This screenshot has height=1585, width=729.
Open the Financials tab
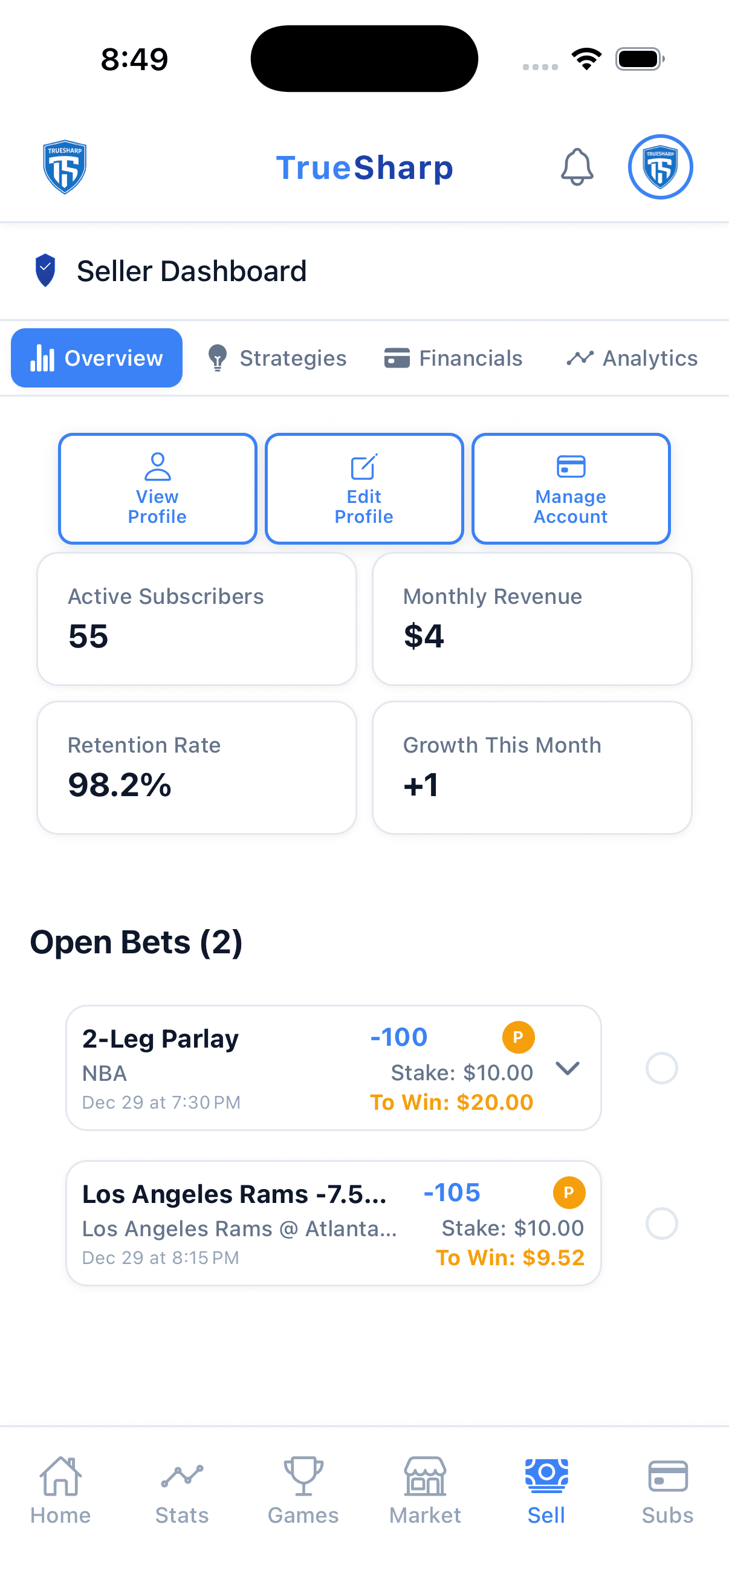click(454, 357)
